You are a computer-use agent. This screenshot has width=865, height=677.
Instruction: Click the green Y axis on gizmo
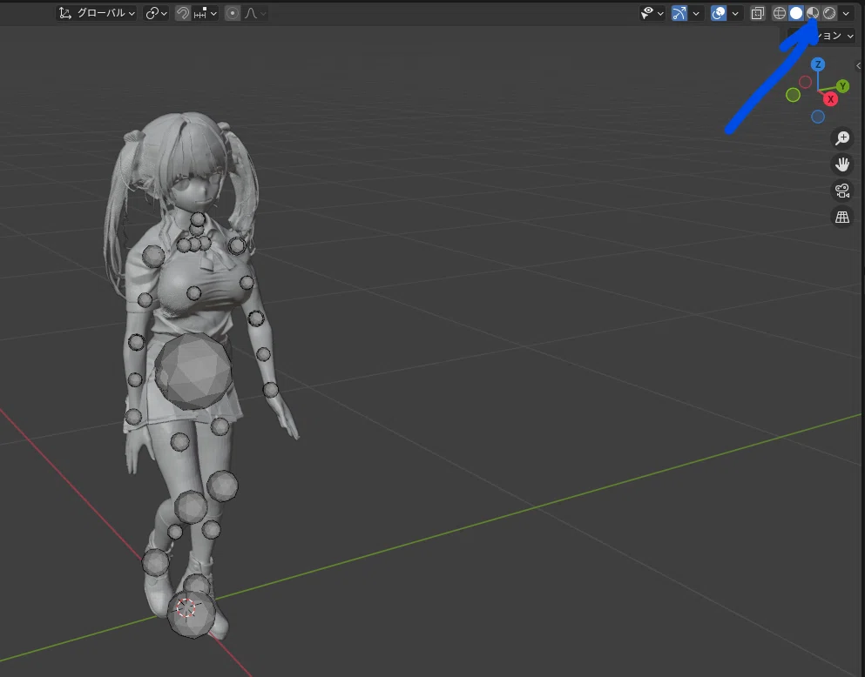[x=842, y=86]
